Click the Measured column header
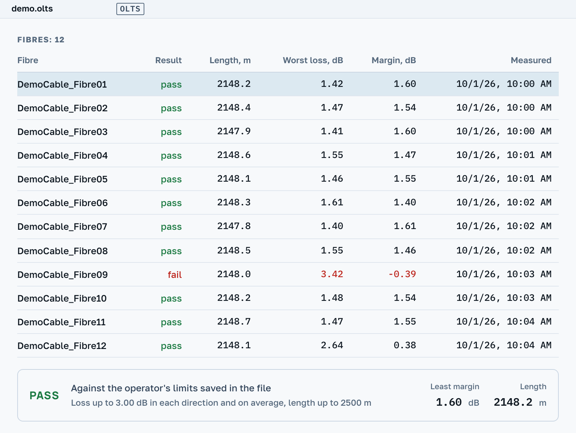Screen dimensions: 576x433 click(531, 60)
